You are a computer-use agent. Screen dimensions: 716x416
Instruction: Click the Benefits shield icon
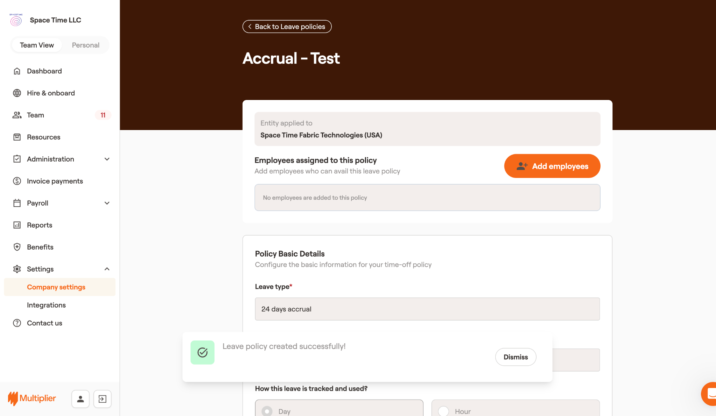[x=17, y=247]
